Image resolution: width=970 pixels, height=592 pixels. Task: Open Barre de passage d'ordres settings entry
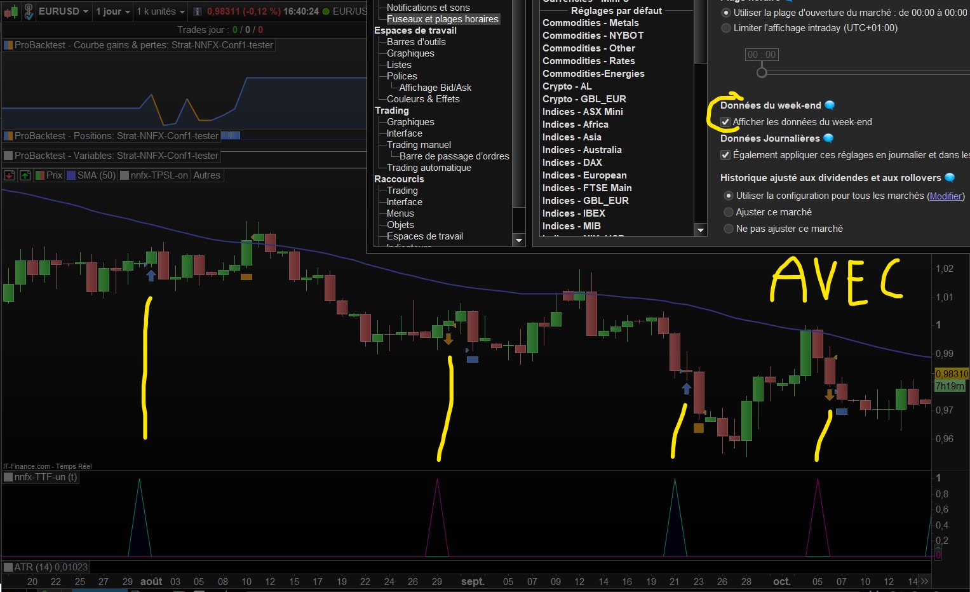click(x=454, y=156)
